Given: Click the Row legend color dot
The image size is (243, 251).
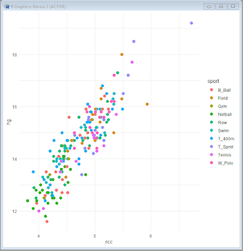Looking at the screenshot, I should point(212,122).
